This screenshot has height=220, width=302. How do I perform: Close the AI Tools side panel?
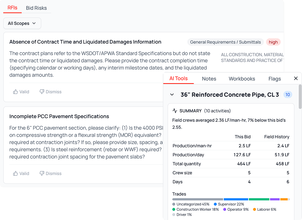296,78
